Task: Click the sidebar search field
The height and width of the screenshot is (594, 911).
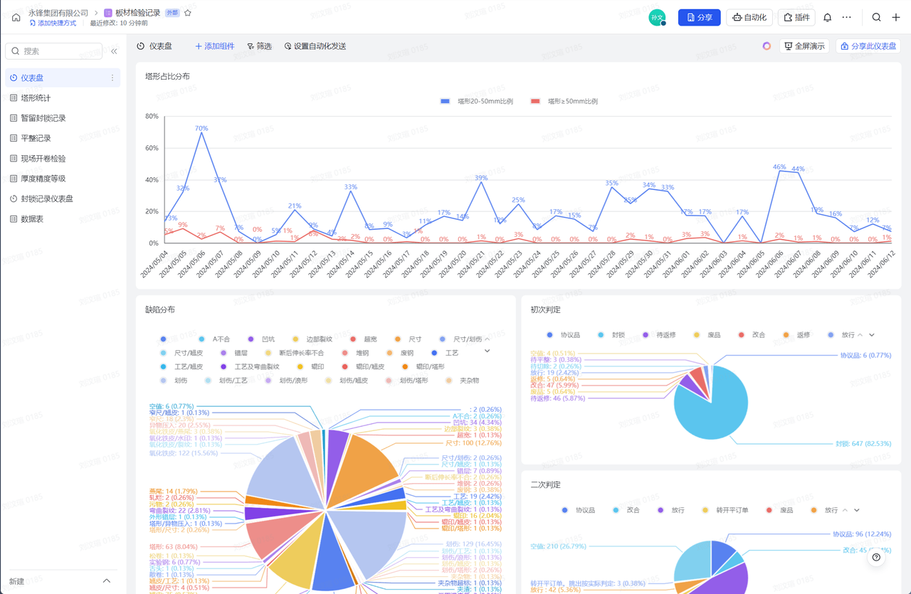Action: (53, 51)
